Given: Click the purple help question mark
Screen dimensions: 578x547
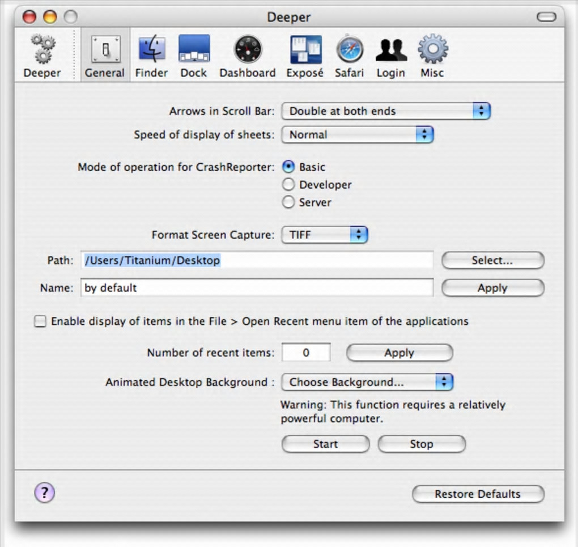Looking at the screenshot, I should (45, 493).
